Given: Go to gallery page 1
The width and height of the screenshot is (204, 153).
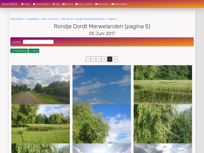Looking at the screenshot, I should [88, 59].
